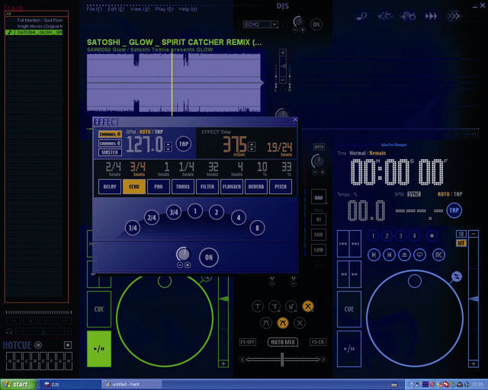The width and height of the screenshot is (488, 390).
Task: Click right deck eject icon
Action: pos(404,254)
